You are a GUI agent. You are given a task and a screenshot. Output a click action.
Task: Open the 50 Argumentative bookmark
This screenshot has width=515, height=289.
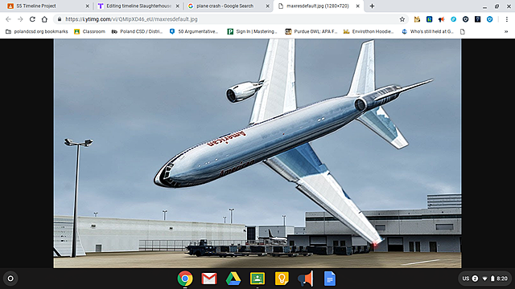coord(194,31)
